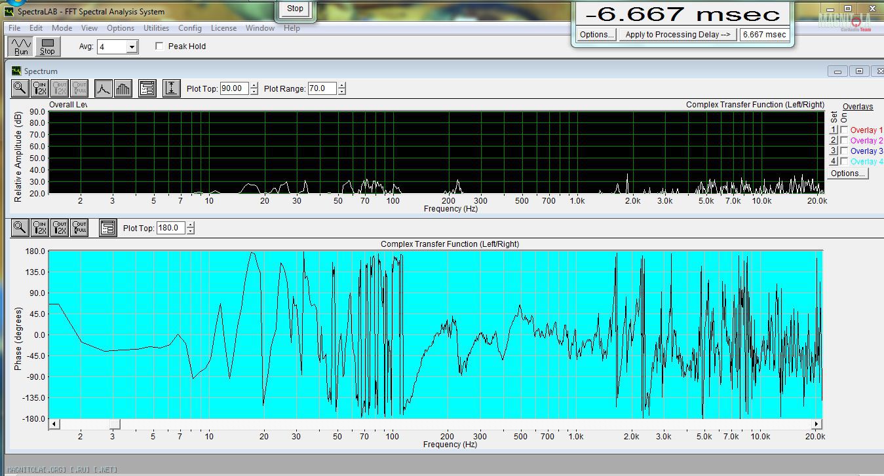Click the Set 4 overlay button
This screenshot has width=884, height=476.
pyautogui.click(x=834, y=162)
